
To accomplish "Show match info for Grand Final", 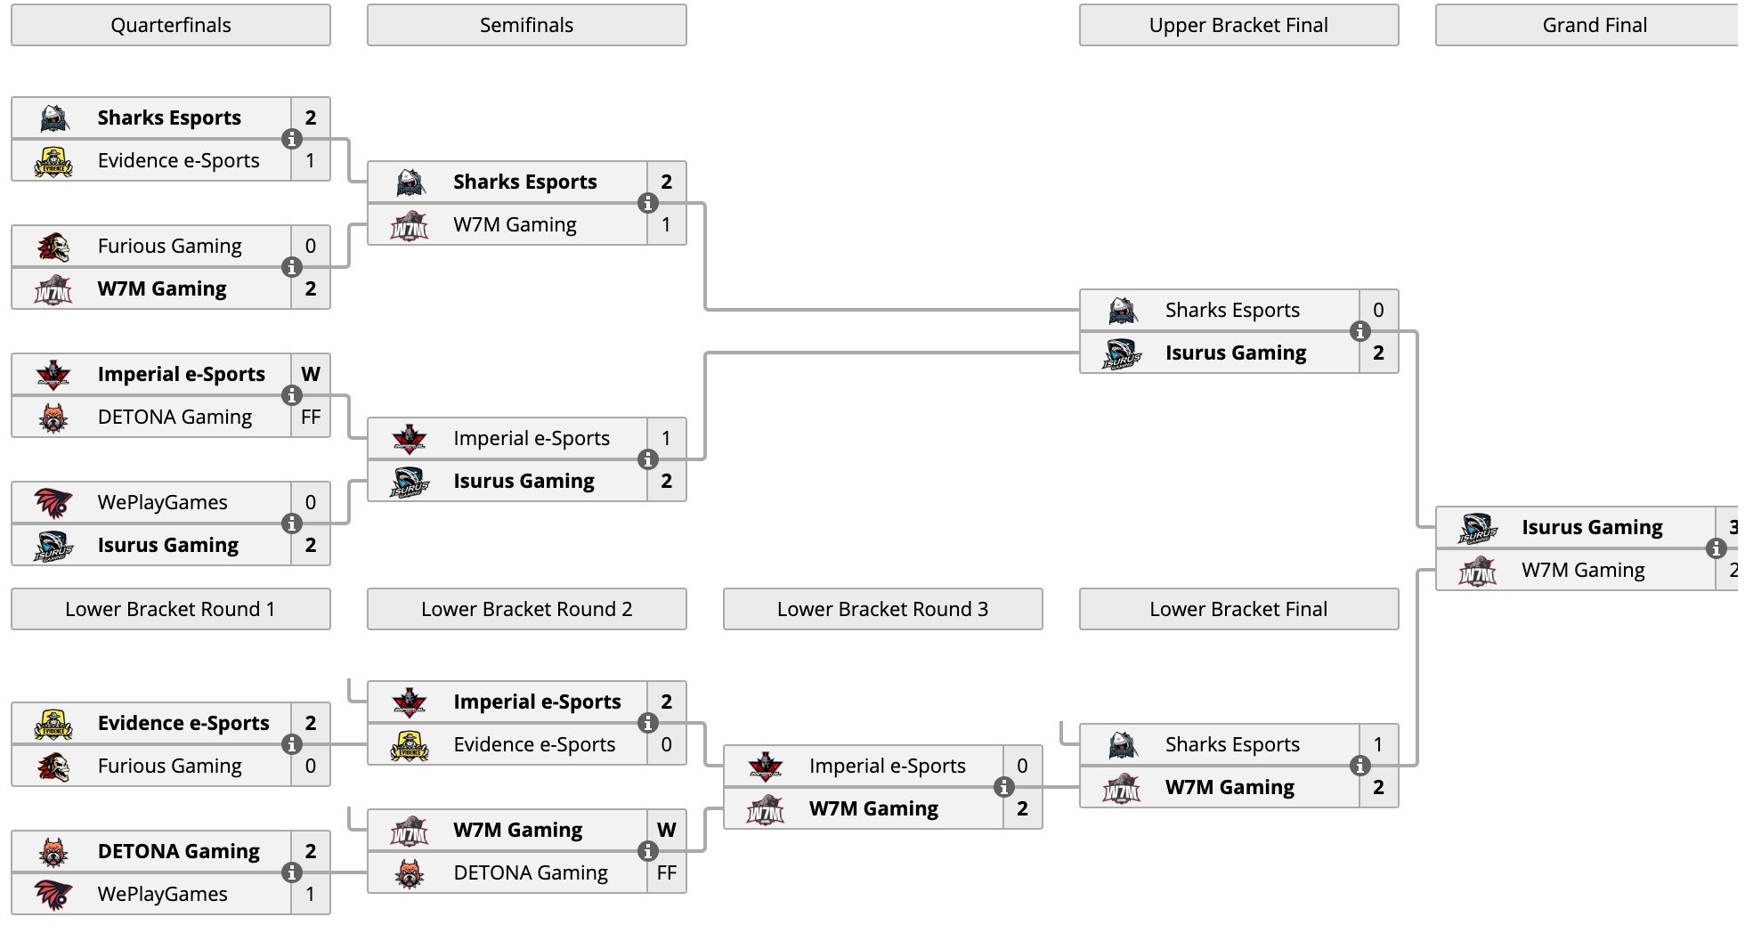I will (x=1716, y=548).
